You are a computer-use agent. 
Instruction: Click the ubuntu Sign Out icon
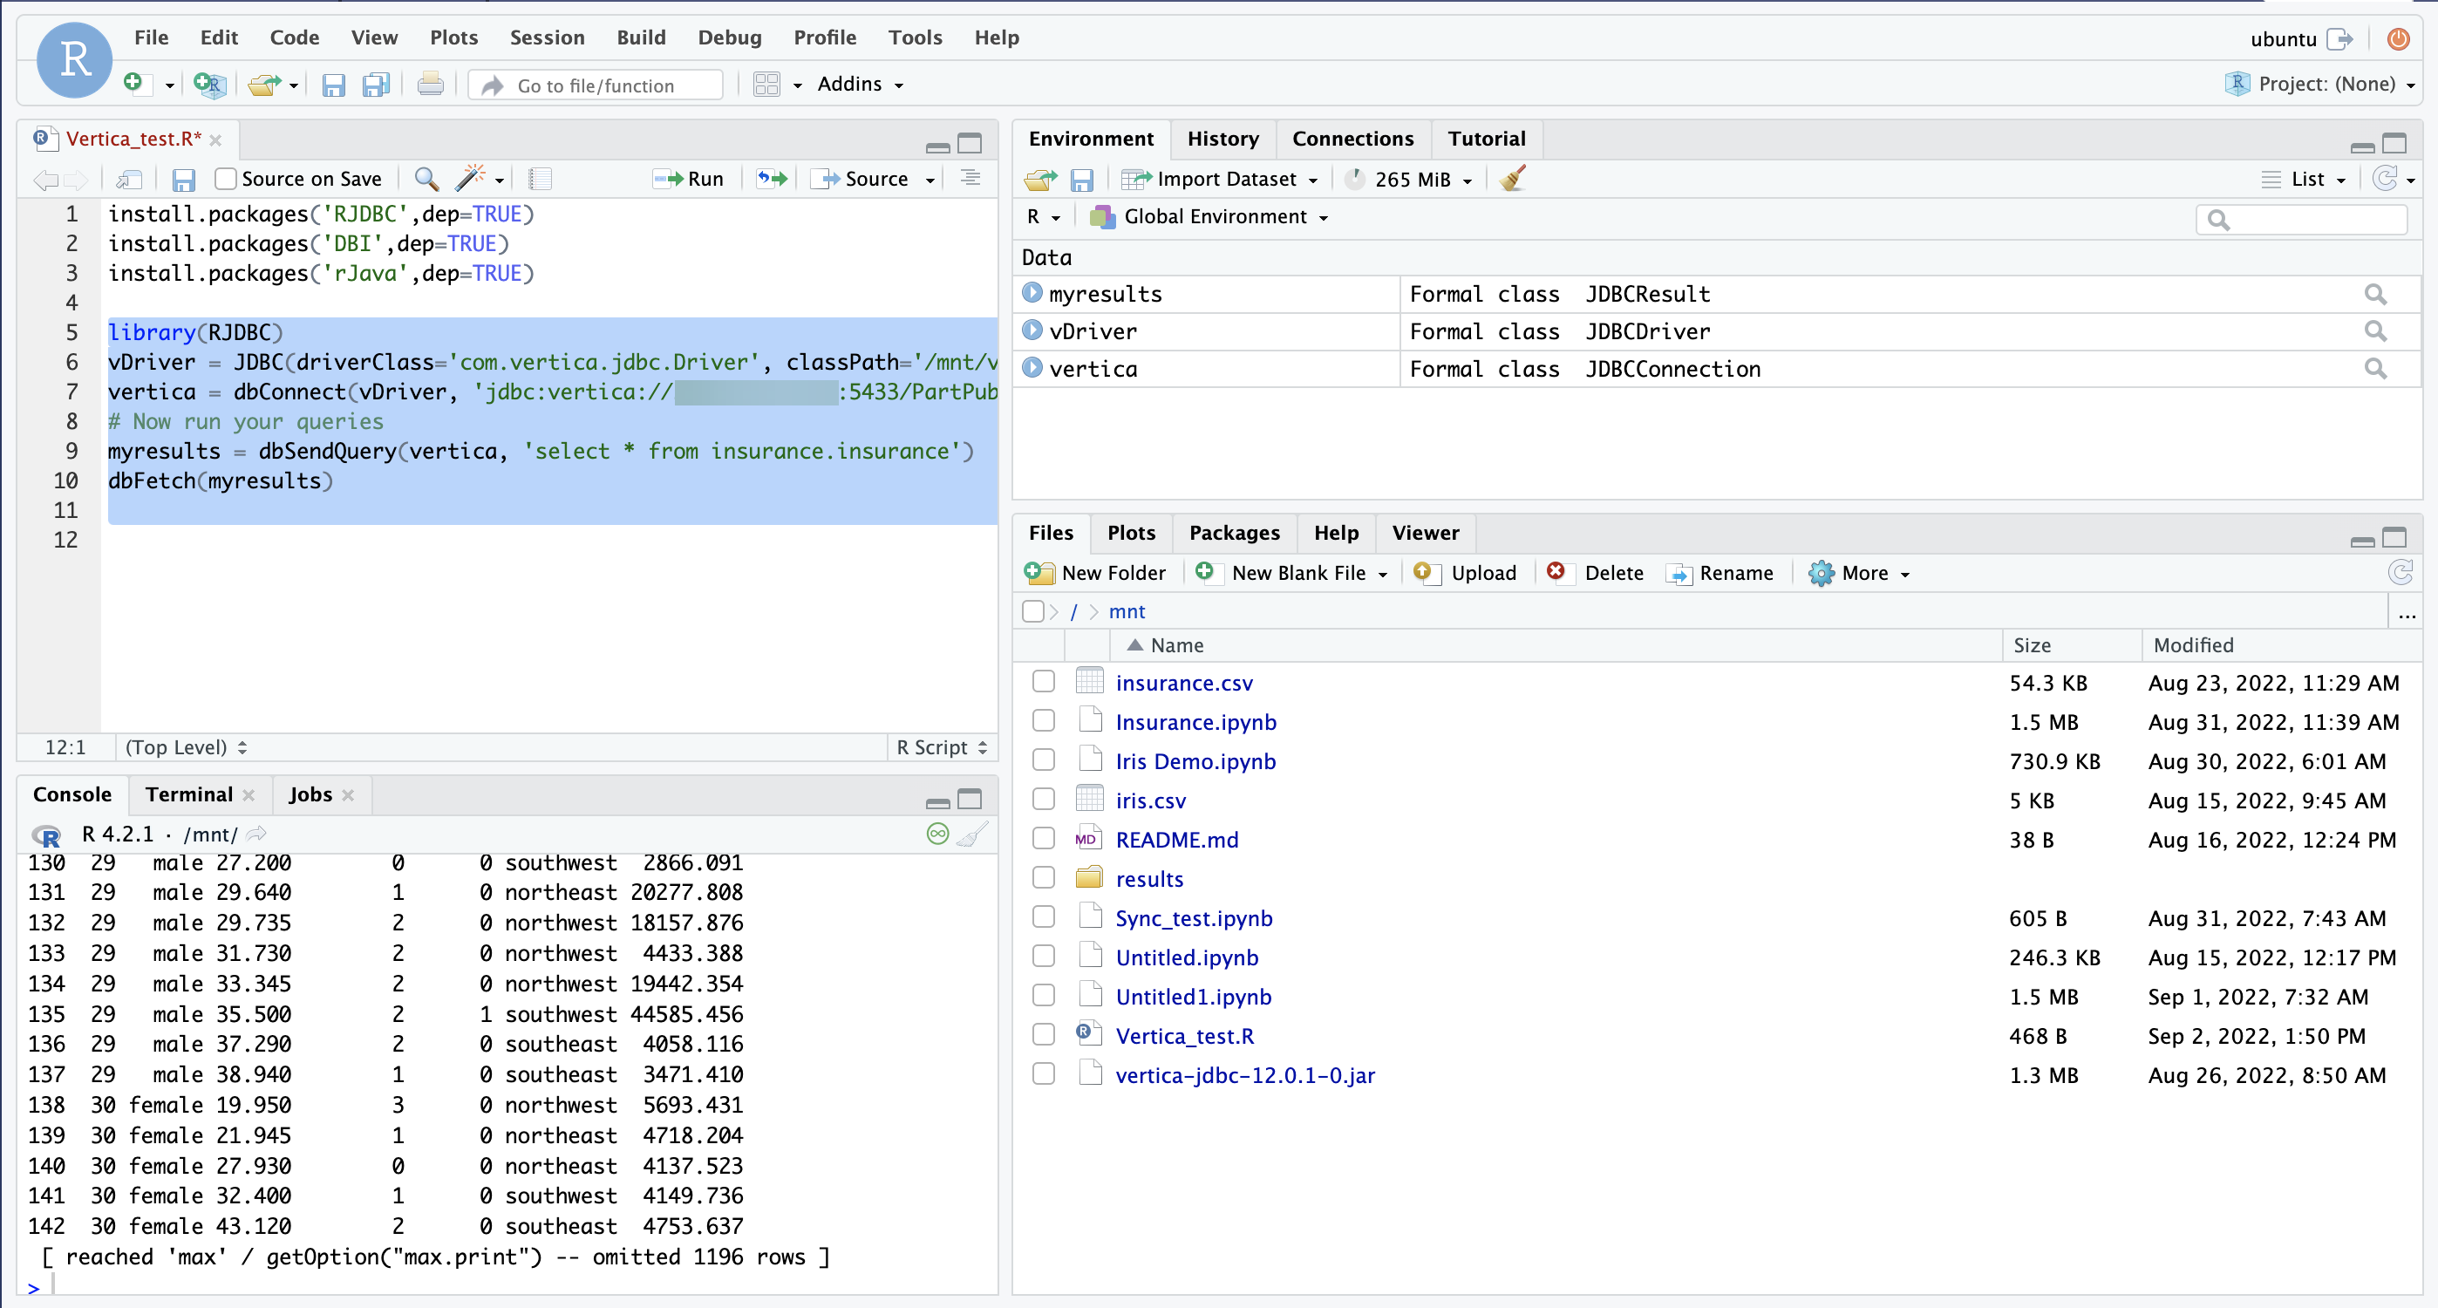coord(2339,39)
